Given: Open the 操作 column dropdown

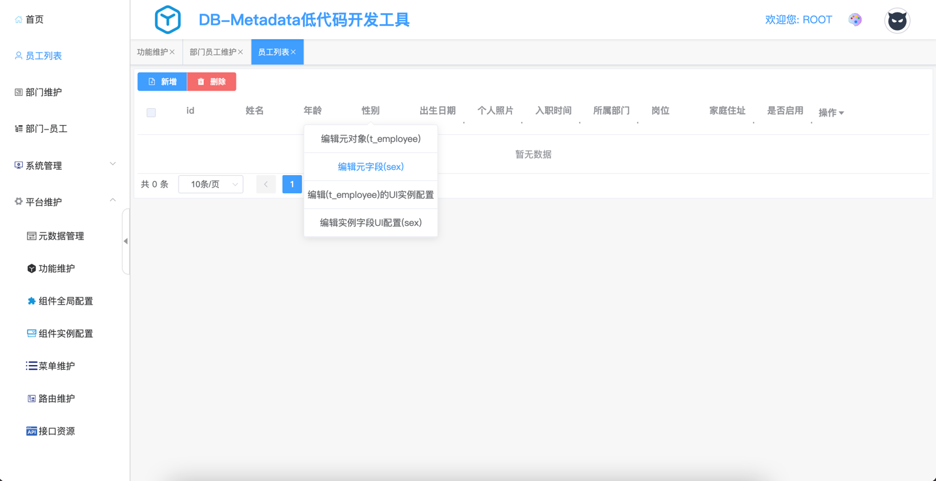Looking at the screenshot, I should click(831, 113).
